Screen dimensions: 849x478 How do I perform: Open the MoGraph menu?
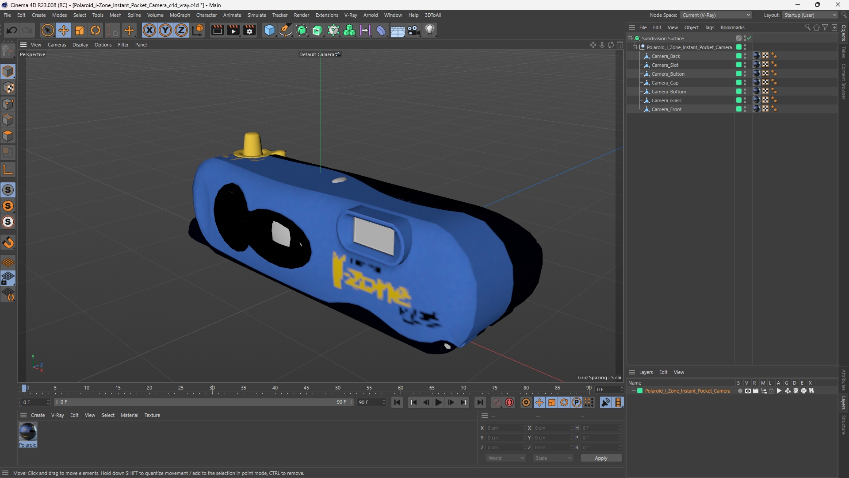pyautogui.click(x=180, y=15)
